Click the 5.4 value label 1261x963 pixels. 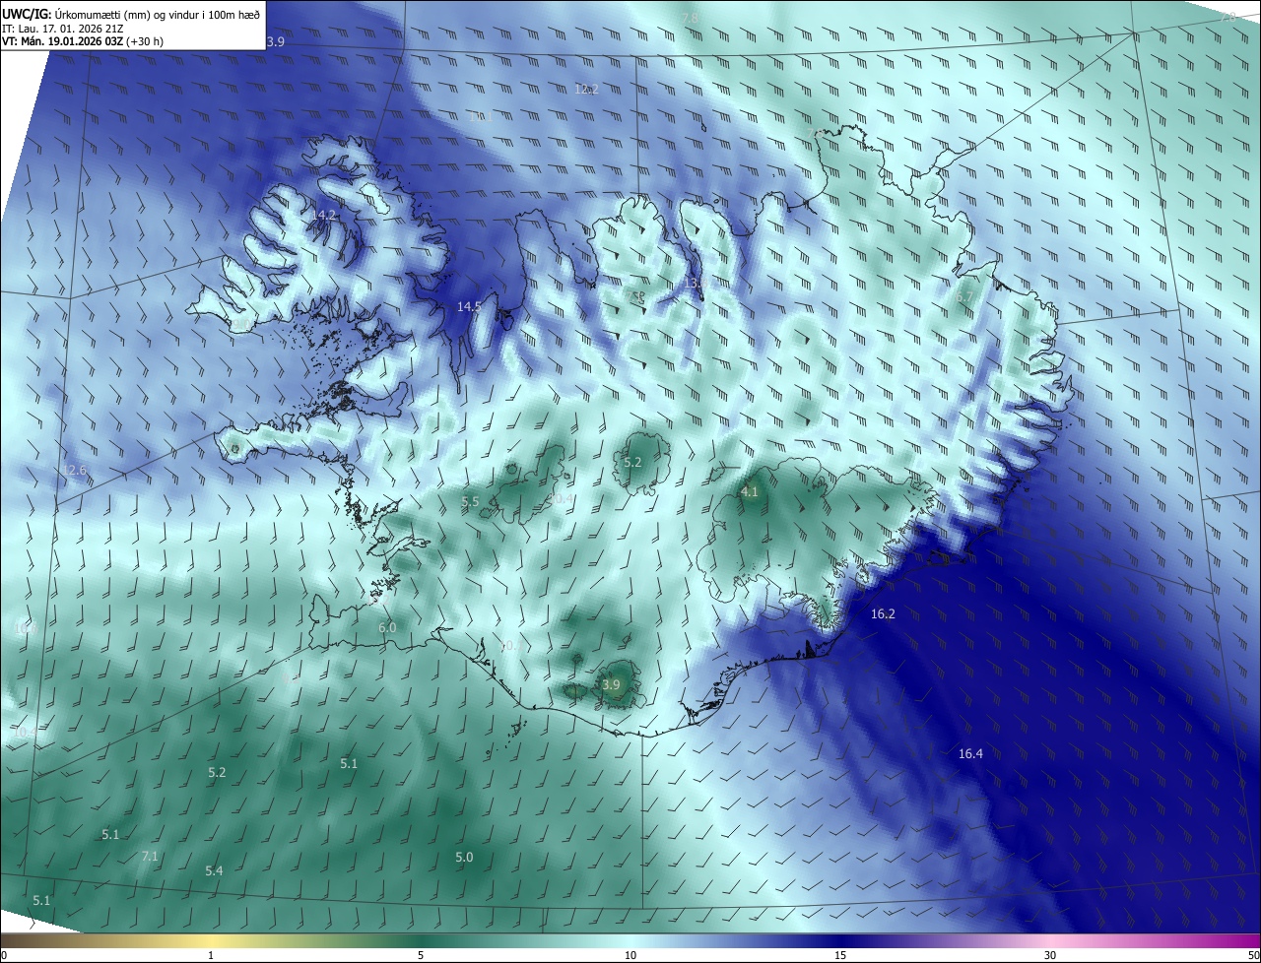coord(214,871)
